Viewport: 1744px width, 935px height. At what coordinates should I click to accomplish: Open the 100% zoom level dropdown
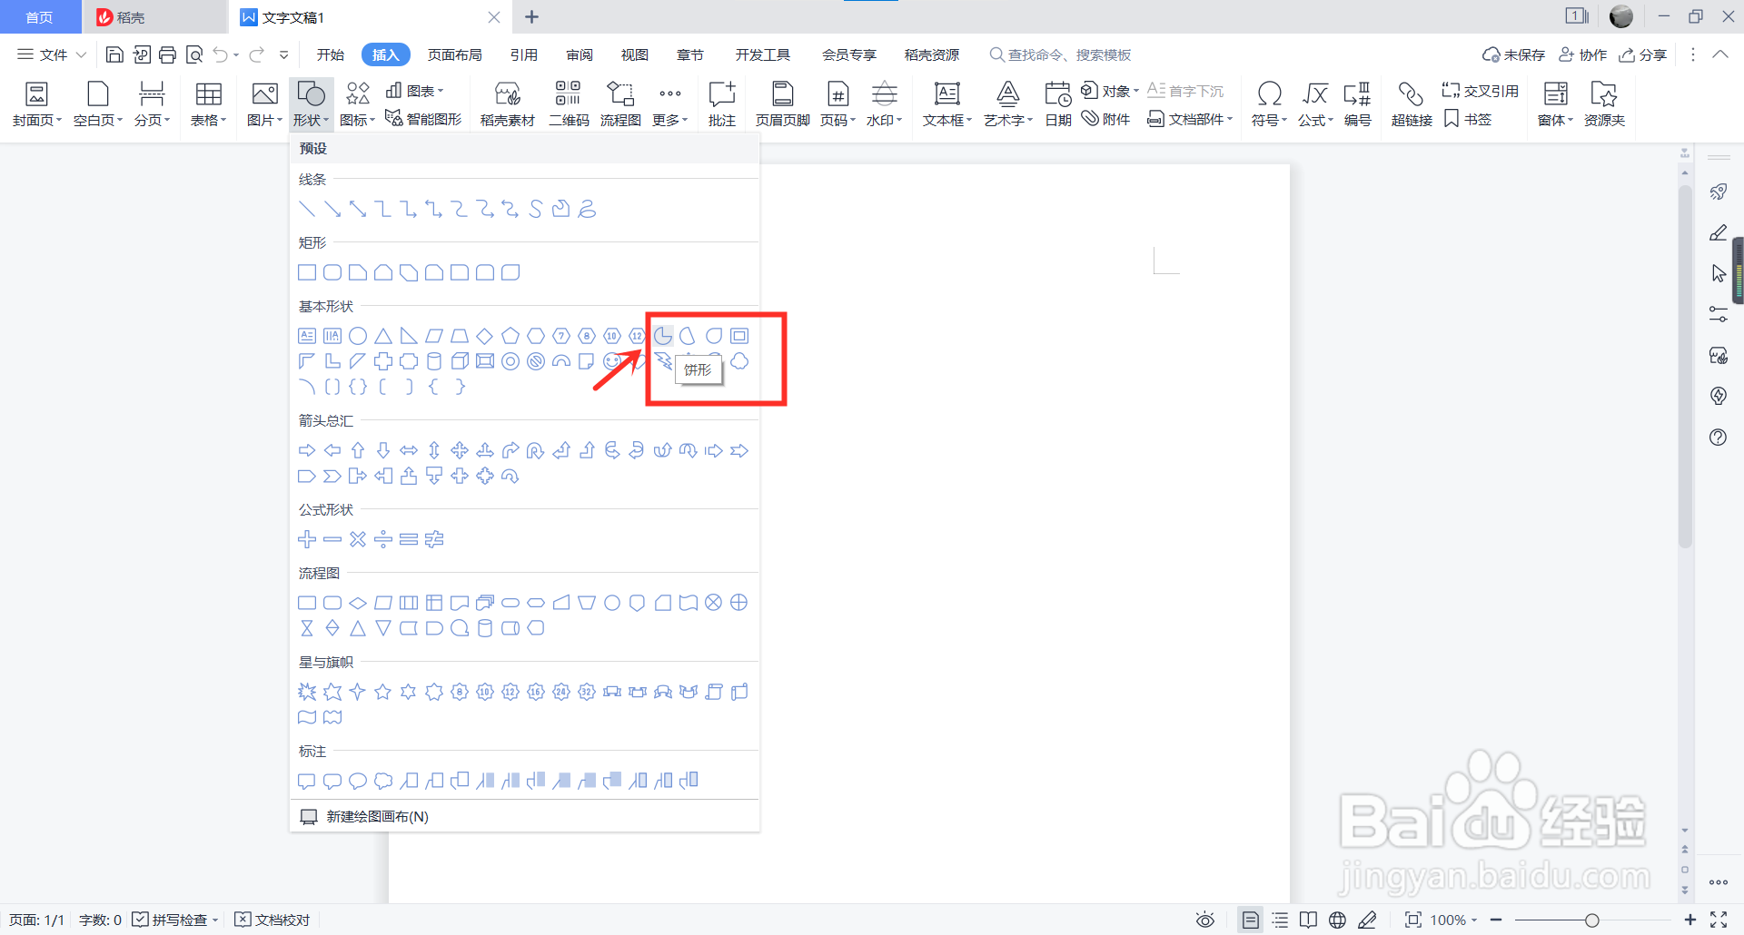pos(1453,920)
